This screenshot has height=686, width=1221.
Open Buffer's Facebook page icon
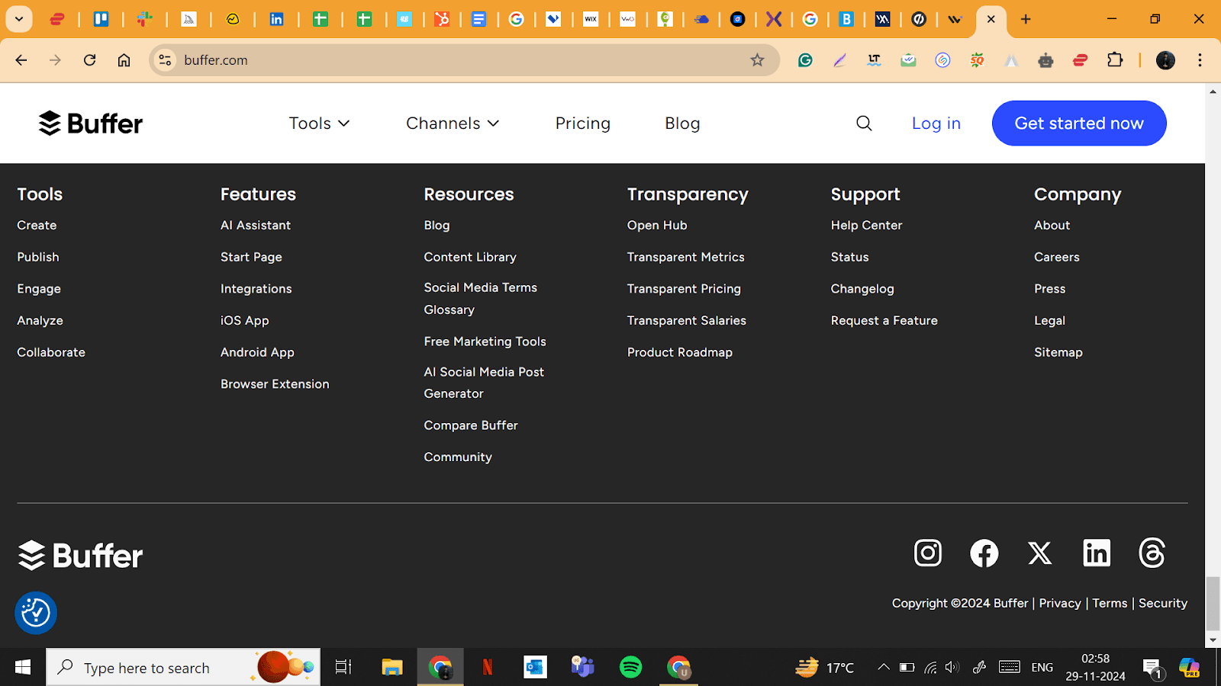pyautogui.click(x=984, y=553)
